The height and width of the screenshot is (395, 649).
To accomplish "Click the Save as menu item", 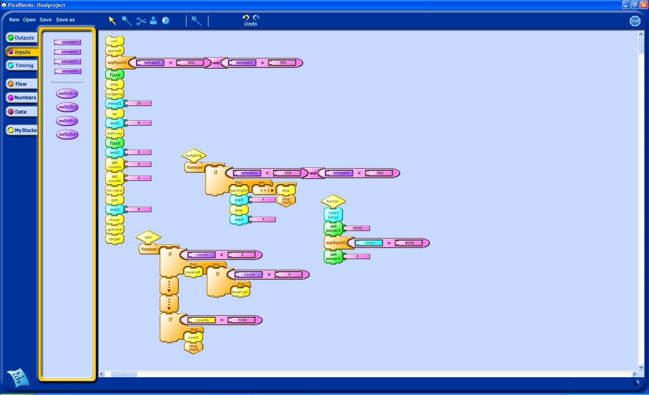I will 65,19.
